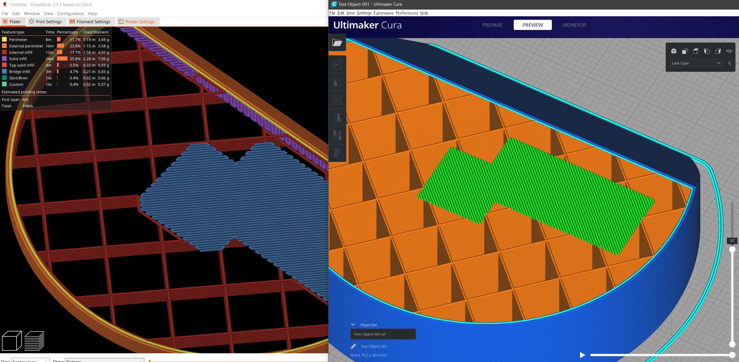The height and width of the screenshot is (362, 739).
Task: Open PrusaSlicer Help menu
Action: 93,14
